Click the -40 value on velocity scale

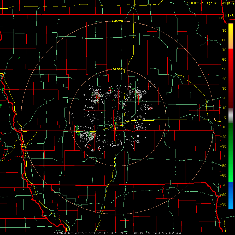point(223,156)
